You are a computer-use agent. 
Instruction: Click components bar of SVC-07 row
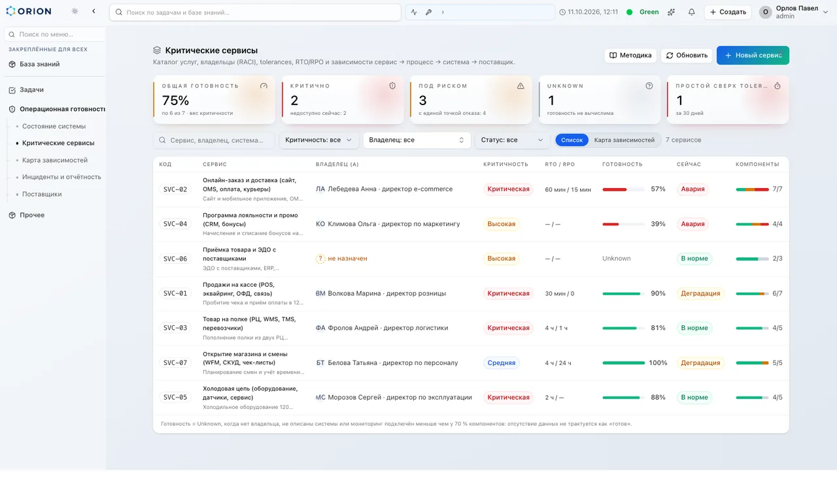click(x=752, y=363)
